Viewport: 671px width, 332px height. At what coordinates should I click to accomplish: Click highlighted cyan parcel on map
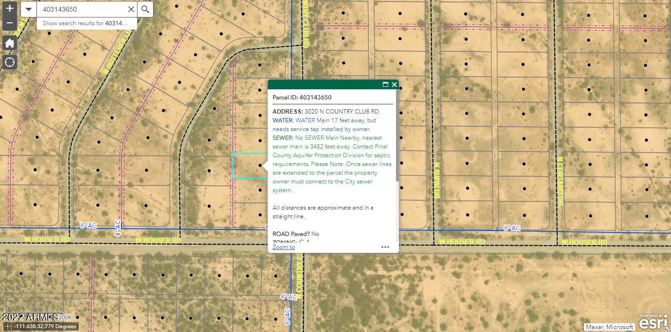click(250, 166)
